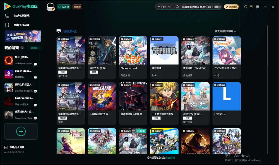Image resolution: width=279 pixels, height=165 pixels.
Task: Click 电脑游戏 badge on Chocotto Land
Action: (126, 39)
